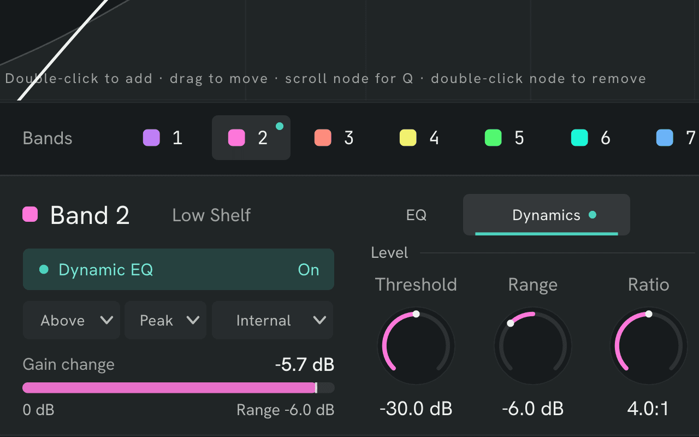Open the Dynamics tab
The width and height of the screenshot is (699, 437).
point(547,215)
